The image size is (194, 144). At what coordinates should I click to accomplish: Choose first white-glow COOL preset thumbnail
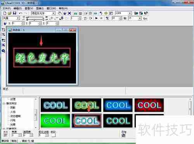point(55,105)
